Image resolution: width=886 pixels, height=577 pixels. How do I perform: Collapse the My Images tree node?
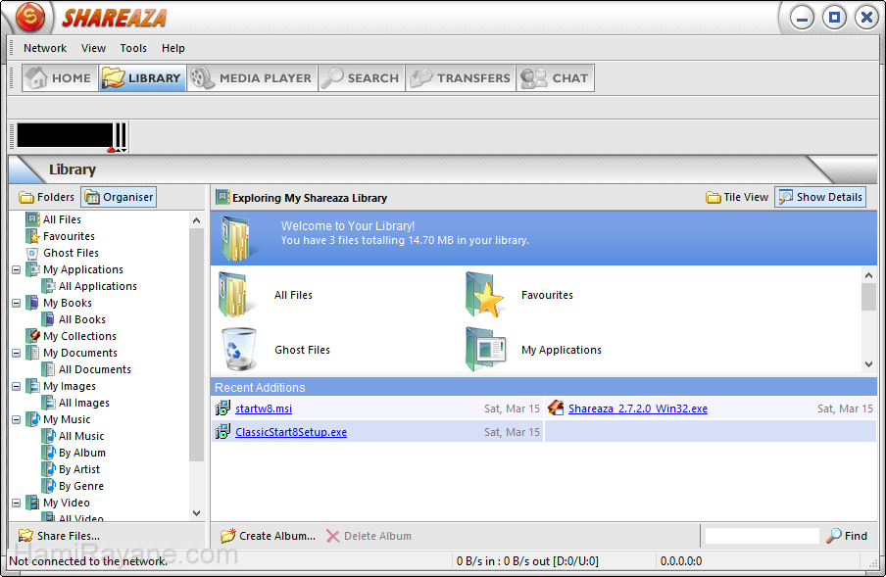17,386
